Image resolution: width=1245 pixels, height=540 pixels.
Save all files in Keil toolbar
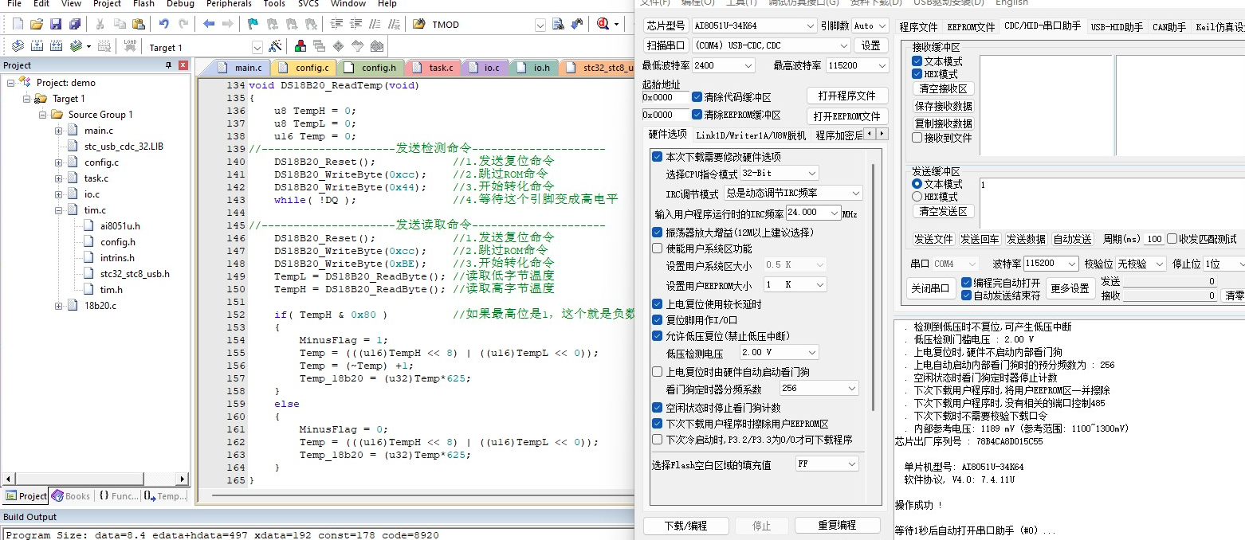[74, 24]
